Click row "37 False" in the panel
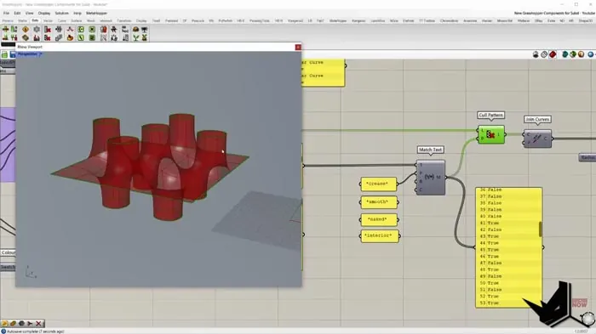This screenshot has height=334, width=596. tap(507, 196)
